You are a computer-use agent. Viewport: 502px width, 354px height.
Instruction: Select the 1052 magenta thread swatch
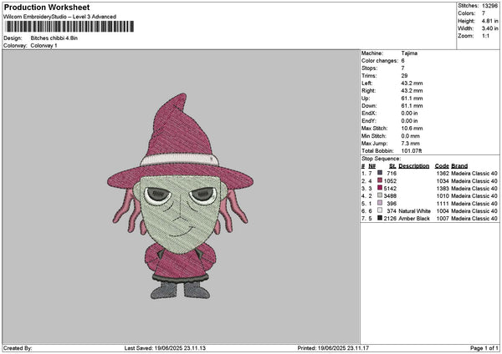tap(380, 180)
